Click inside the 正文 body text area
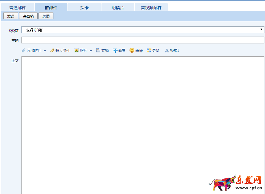 coord(143,119)
